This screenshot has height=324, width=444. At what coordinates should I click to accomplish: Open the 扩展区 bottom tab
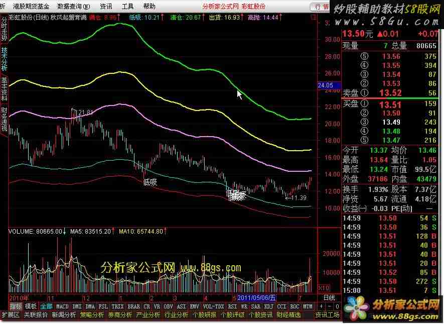pos(10,315)
